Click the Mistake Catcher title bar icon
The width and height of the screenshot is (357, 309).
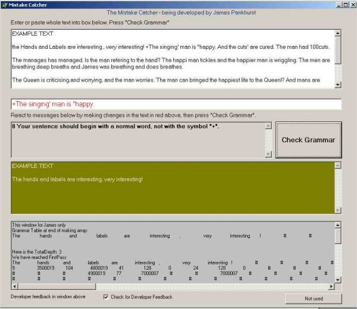(x=4, y=5)
